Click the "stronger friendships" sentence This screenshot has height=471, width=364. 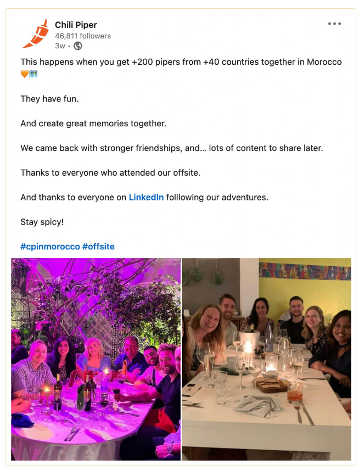pos(172,148)
